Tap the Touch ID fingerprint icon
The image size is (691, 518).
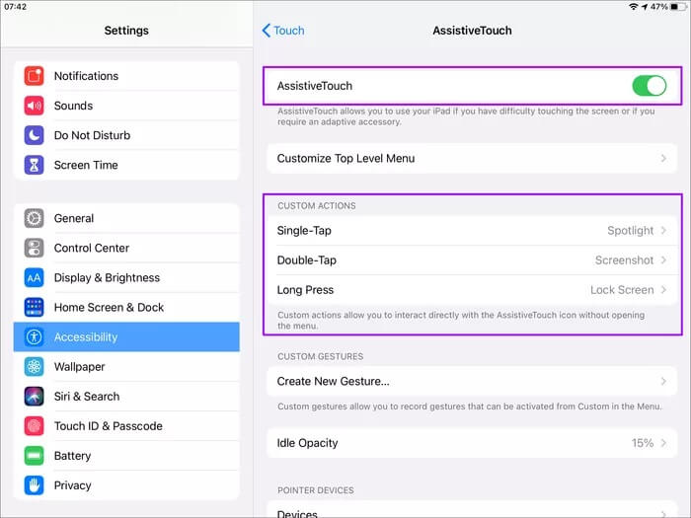(35, 426)
